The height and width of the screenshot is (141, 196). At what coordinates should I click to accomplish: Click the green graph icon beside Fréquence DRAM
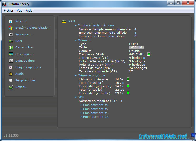(x=148, y=54)
